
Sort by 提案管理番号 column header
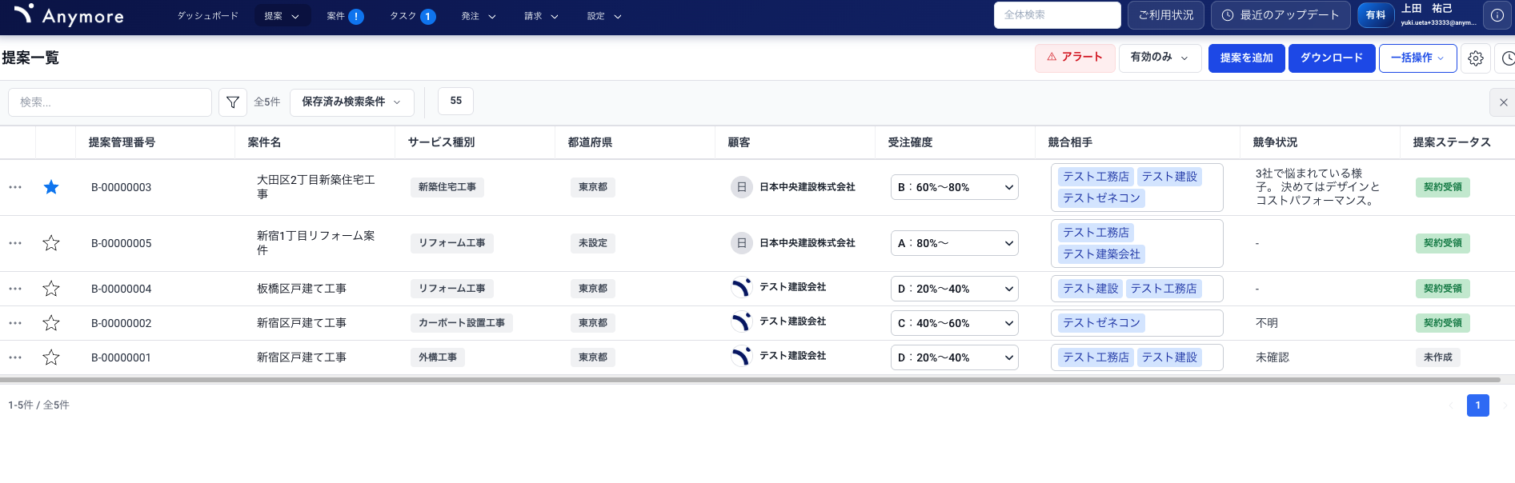[x=122, y=142]
